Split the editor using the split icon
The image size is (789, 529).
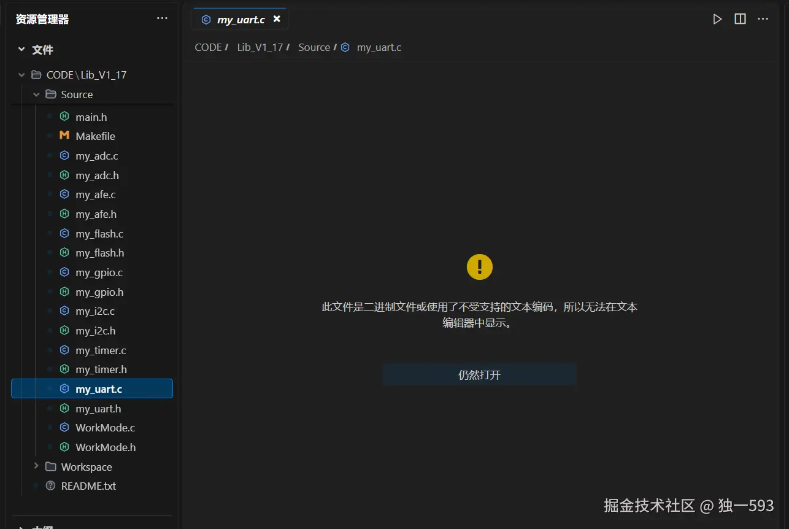click(x=739, y=18)
